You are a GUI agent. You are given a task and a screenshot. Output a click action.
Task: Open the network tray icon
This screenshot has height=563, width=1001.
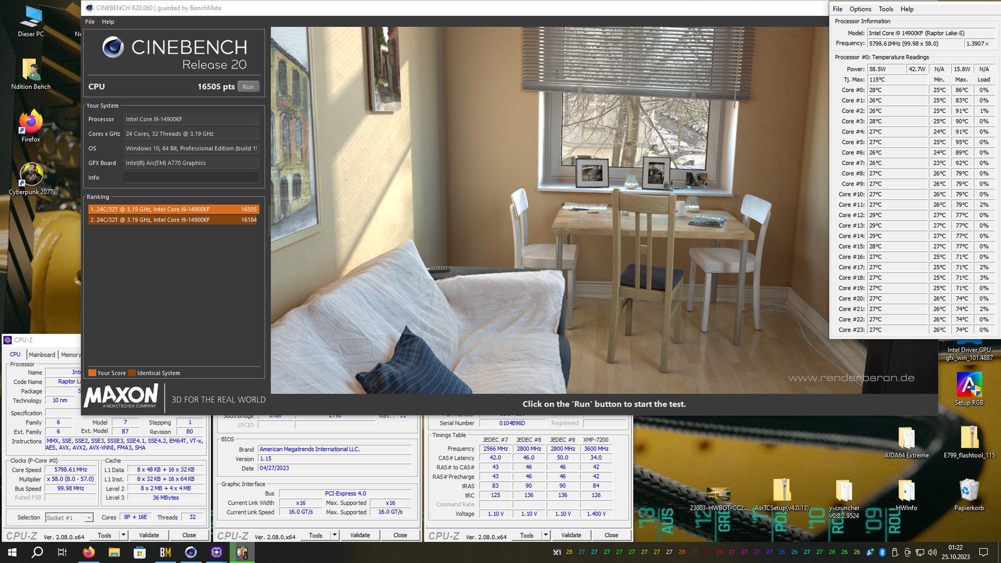coord(920,552)
